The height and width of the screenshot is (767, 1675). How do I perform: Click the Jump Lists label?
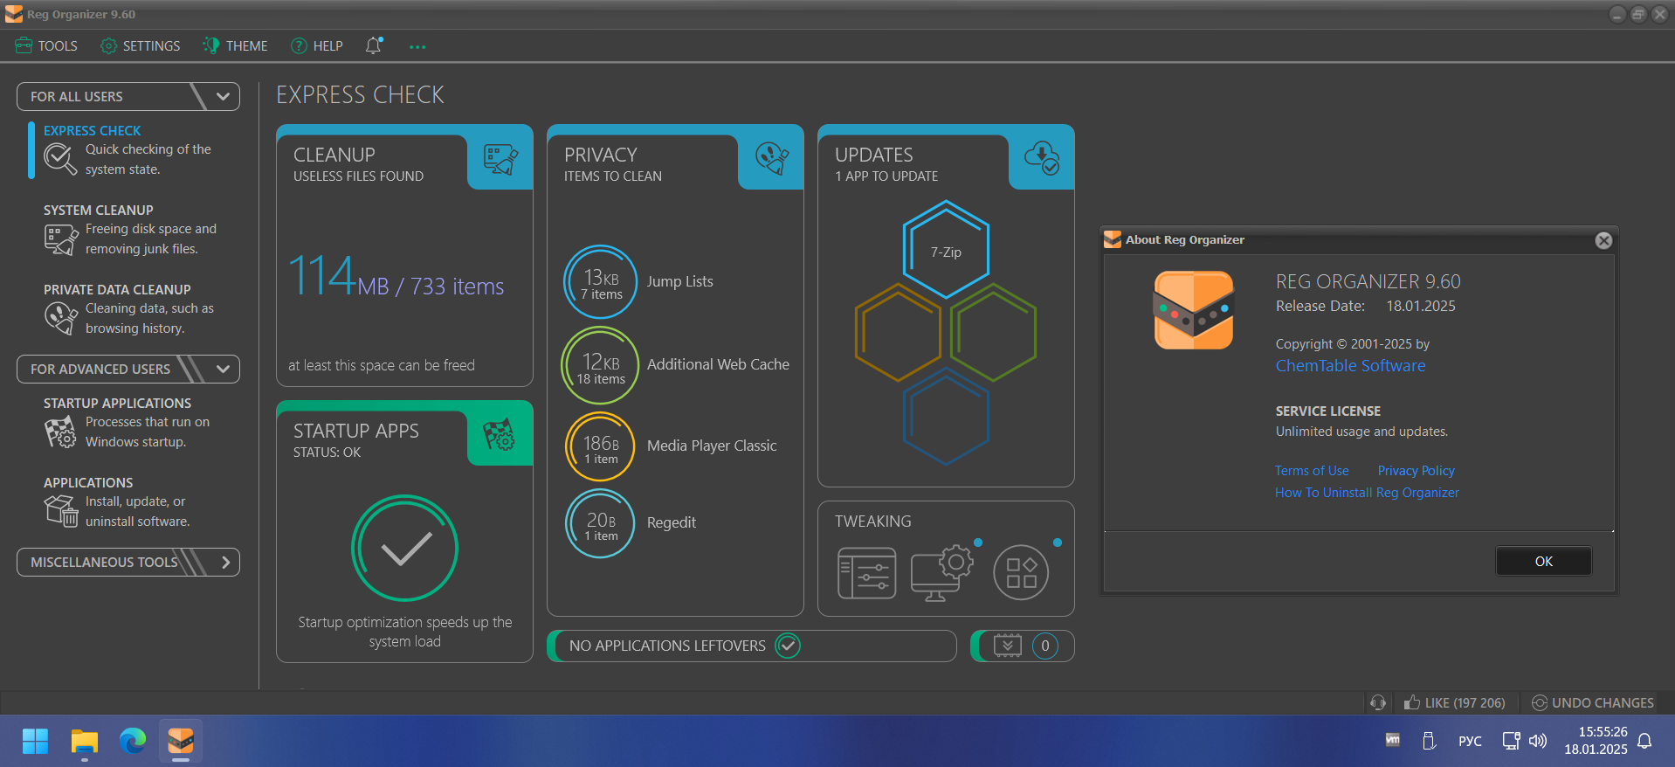[679, 281]
